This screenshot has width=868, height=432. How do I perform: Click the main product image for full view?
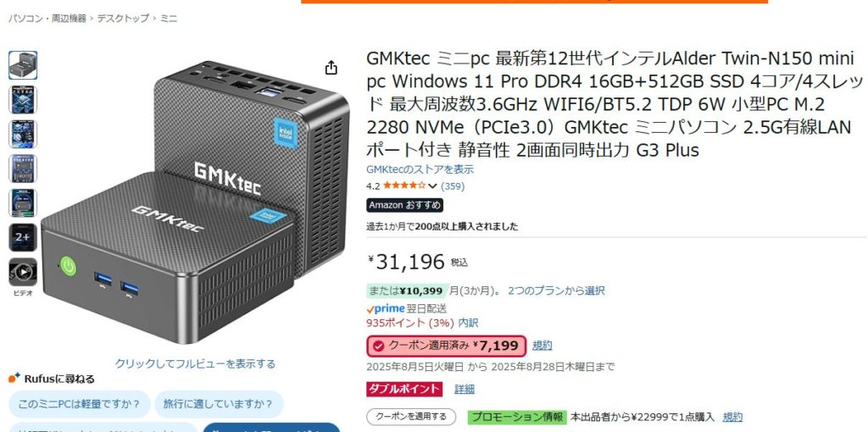click(x=195, y=202)
